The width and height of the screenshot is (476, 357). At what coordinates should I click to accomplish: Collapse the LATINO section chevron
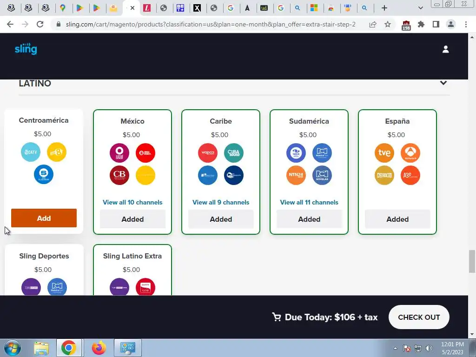point(443,83)
